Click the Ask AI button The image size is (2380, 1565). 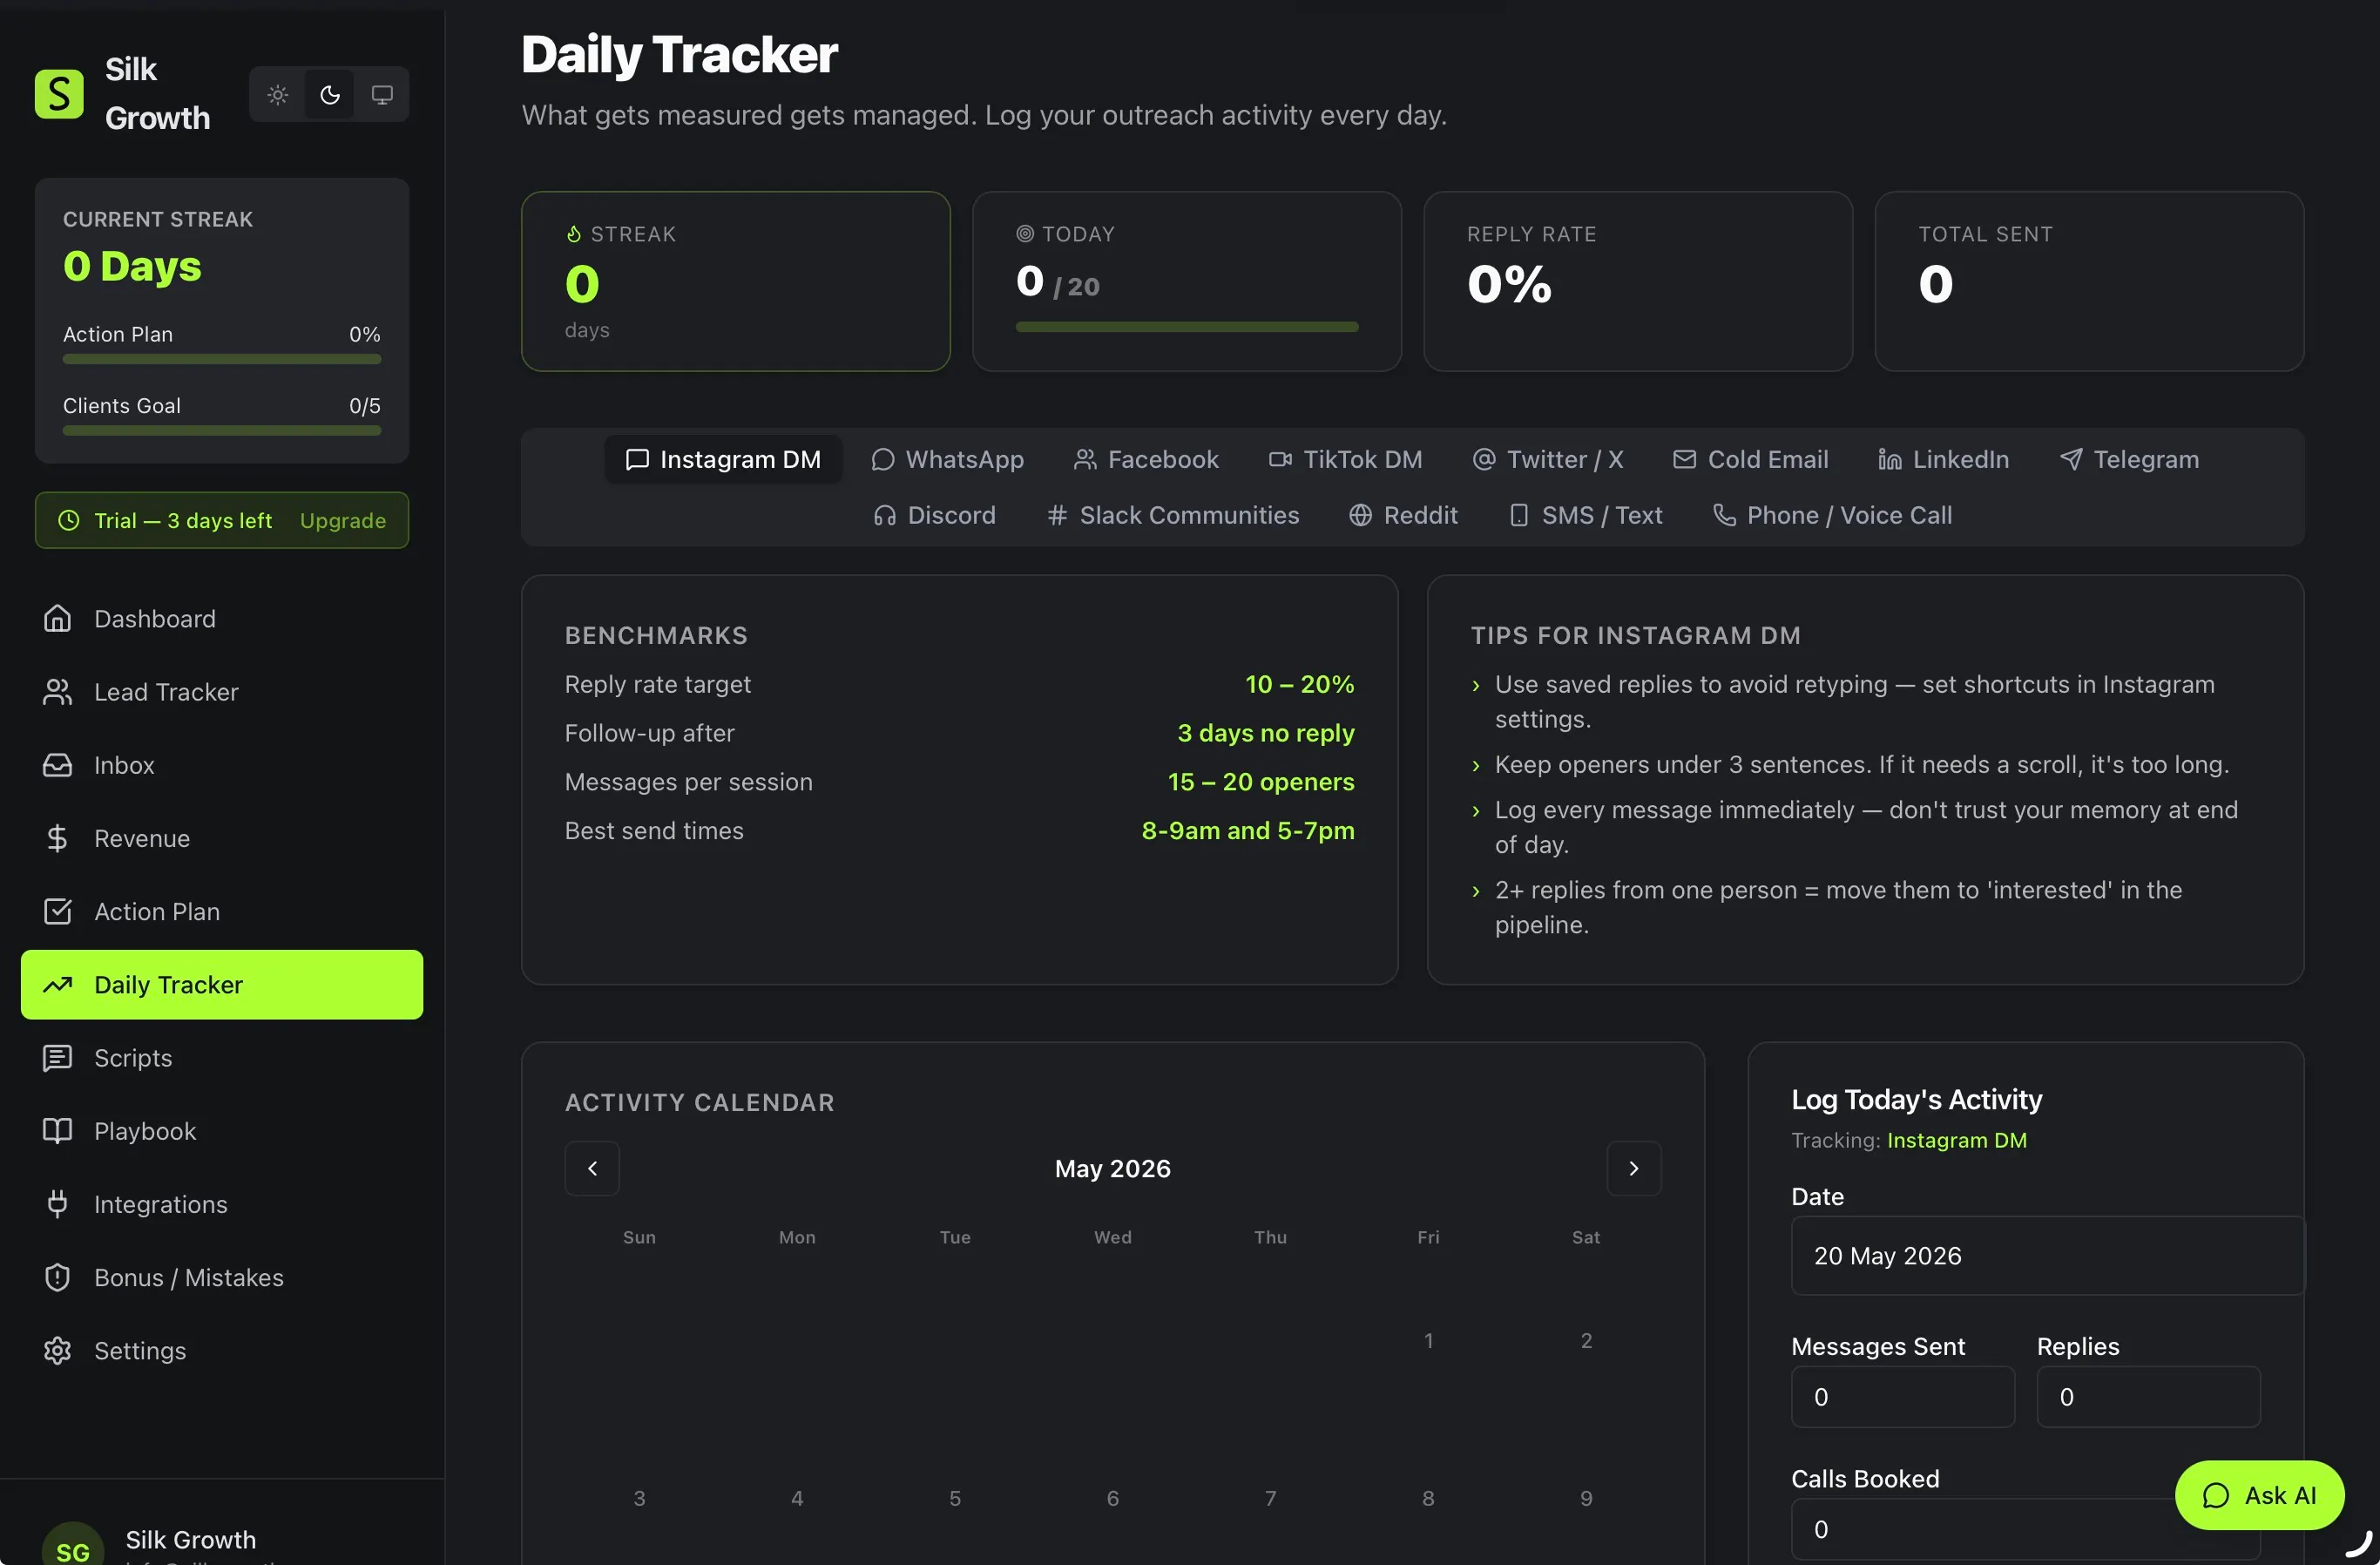click(x=2259, y=1495)
